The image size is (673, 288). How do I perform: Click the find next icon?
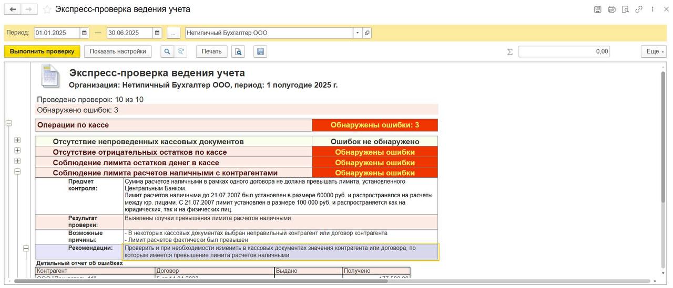point(181,51)
